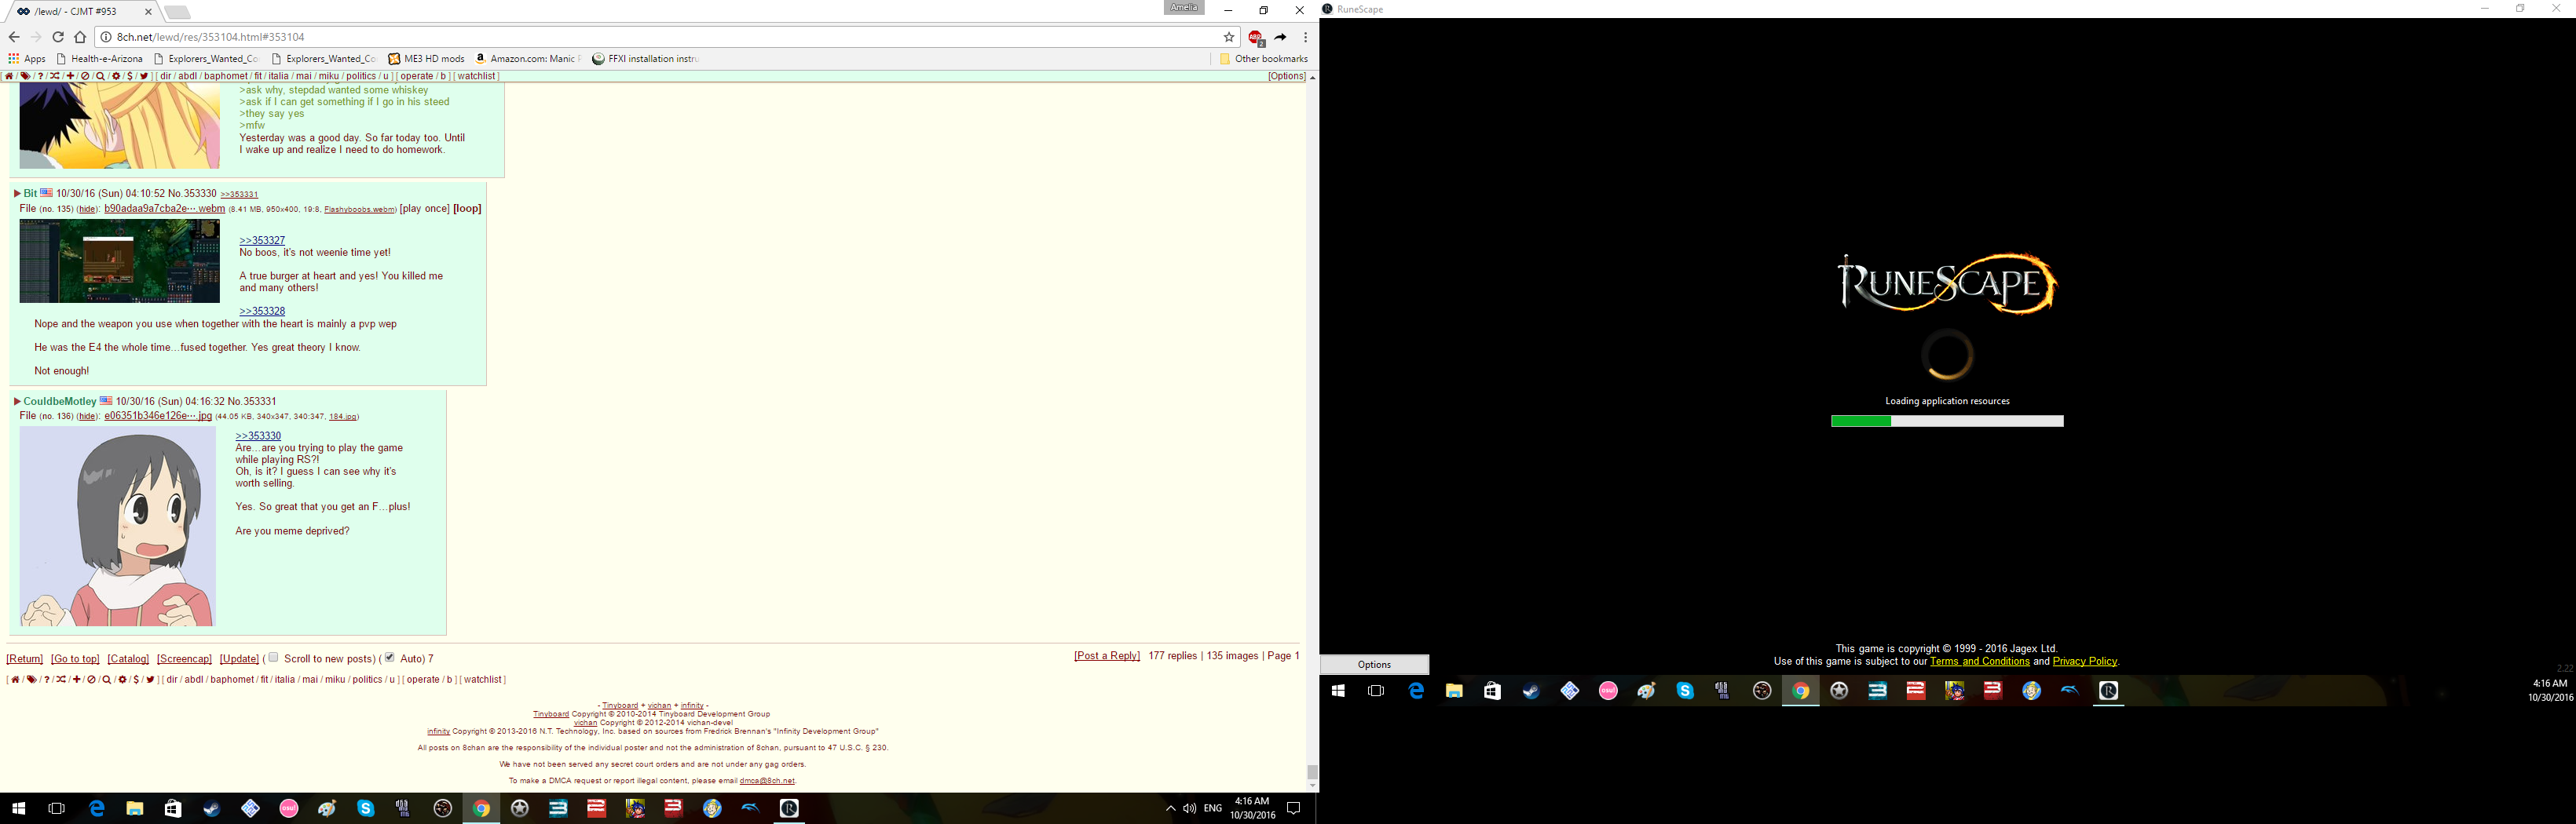Open the question mark help icon in header bar

pos(40,76)
